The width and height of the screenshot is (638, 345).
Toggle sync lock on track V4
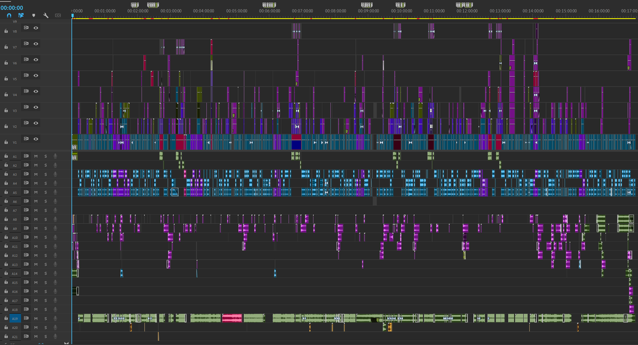(26, 91)
